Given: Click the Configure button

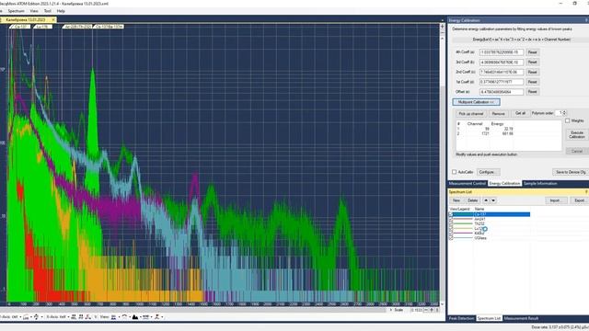Looking at the screenshot, I should tap(488, 172).
